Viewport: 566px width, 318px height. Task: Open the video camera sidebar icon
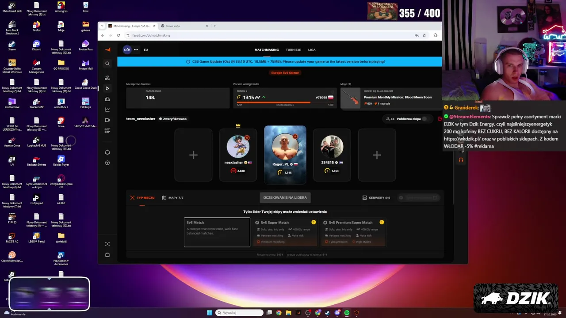(x=107, y=120)
